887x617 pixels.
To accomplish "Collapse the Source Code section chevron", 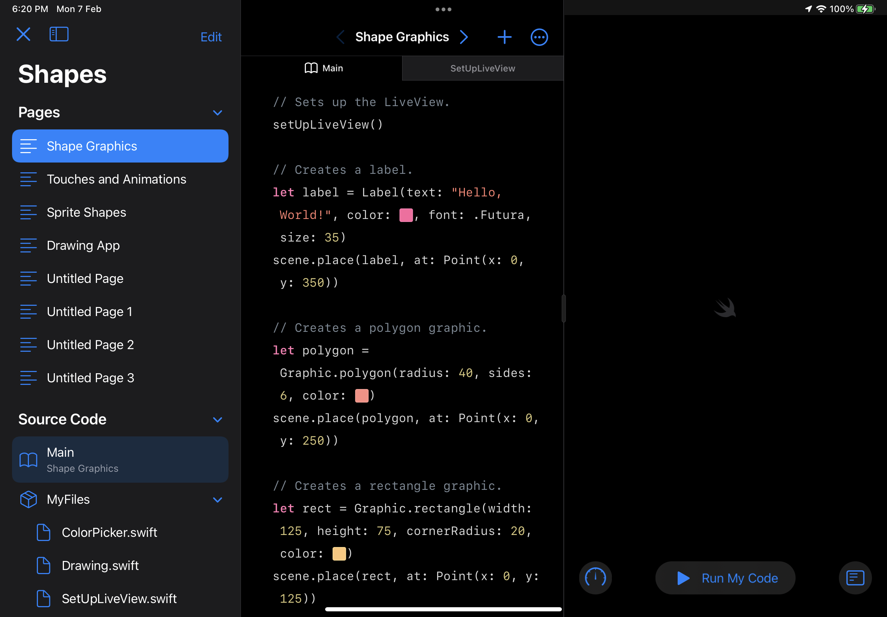I will (x=217, y=420).
